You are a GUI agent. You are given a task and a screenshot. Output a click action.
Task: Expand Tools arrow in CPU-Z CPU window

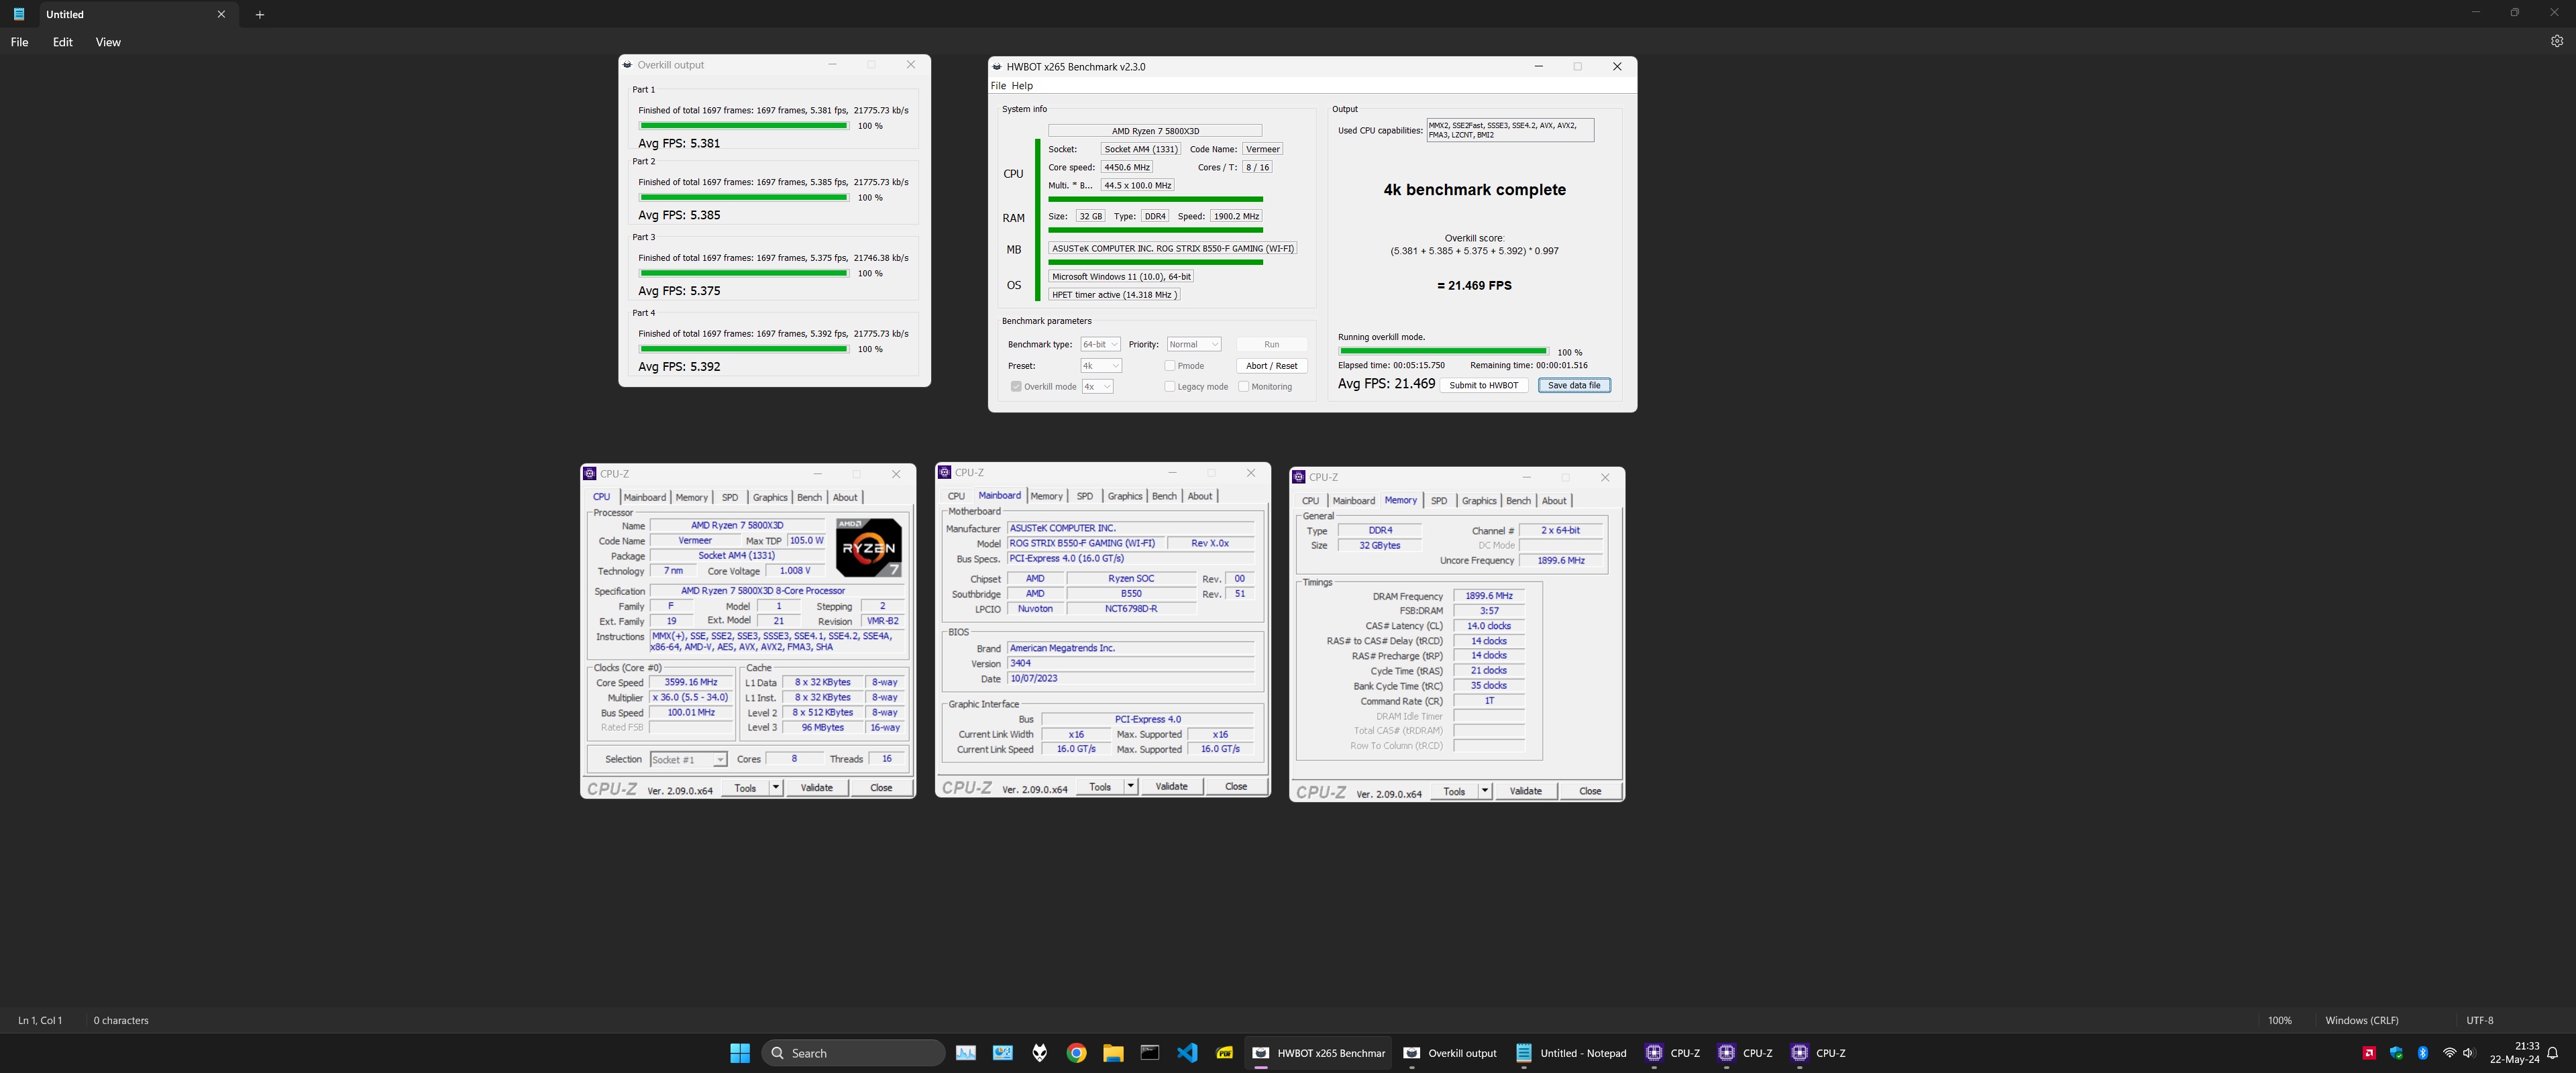(x=775, y=788)
